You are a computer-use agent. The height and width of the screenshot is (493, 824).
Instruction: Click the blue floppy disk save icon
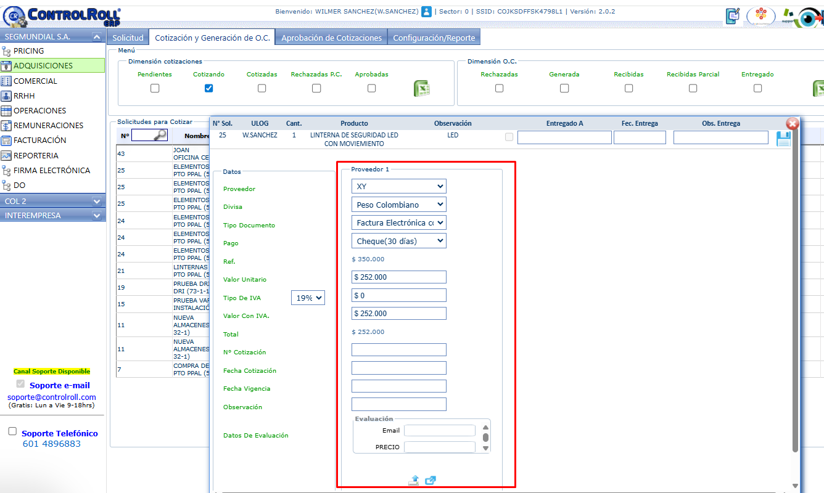click(783, 139)
